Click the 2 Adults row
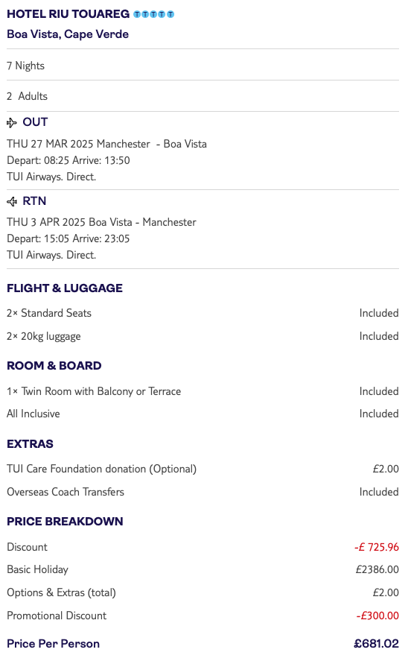408x664 pixels. tap(203, 96)
